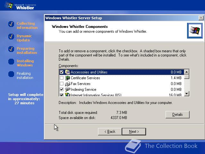Go to the Back page of setup
The image size is (205, 154).
point(110,132)
